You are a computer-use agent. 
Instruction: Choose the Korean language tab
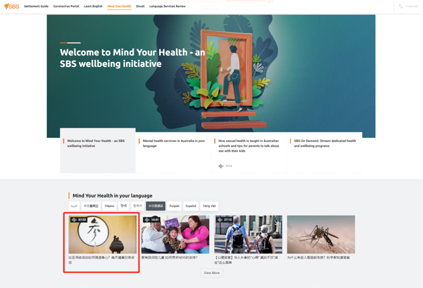pyautogui.click(x=138, y=206)
